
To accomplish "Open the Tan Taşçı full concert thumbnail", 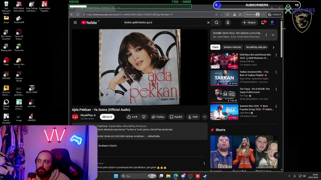I will pos(224,95).
